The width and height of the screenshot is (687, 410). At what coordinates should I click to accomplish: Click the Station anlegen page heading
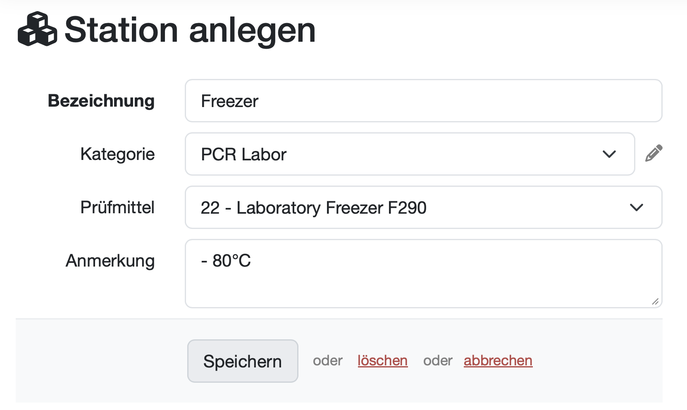190,30
